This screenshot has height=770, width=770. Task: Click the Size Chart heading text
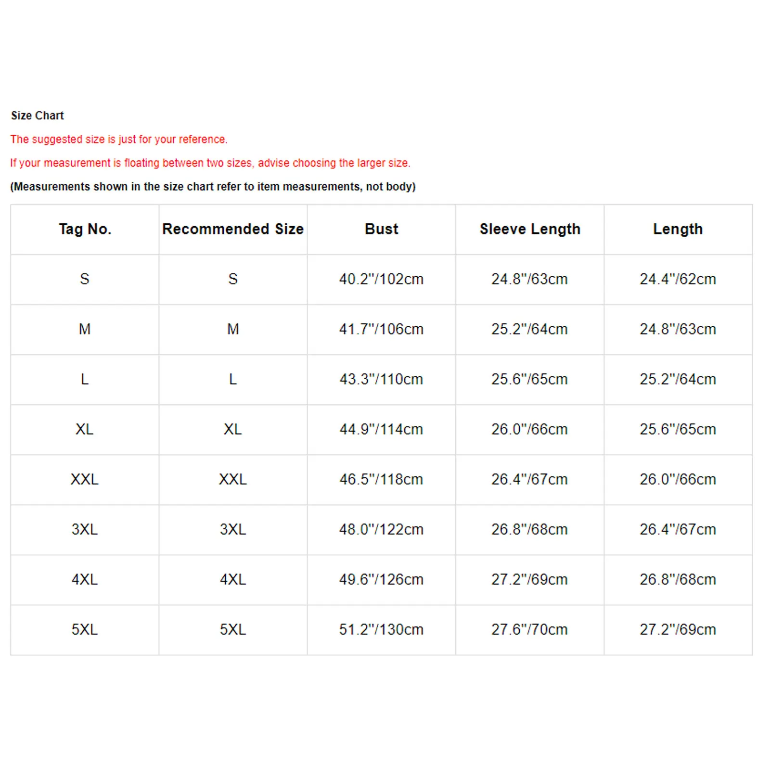click(x=38, y=115)
